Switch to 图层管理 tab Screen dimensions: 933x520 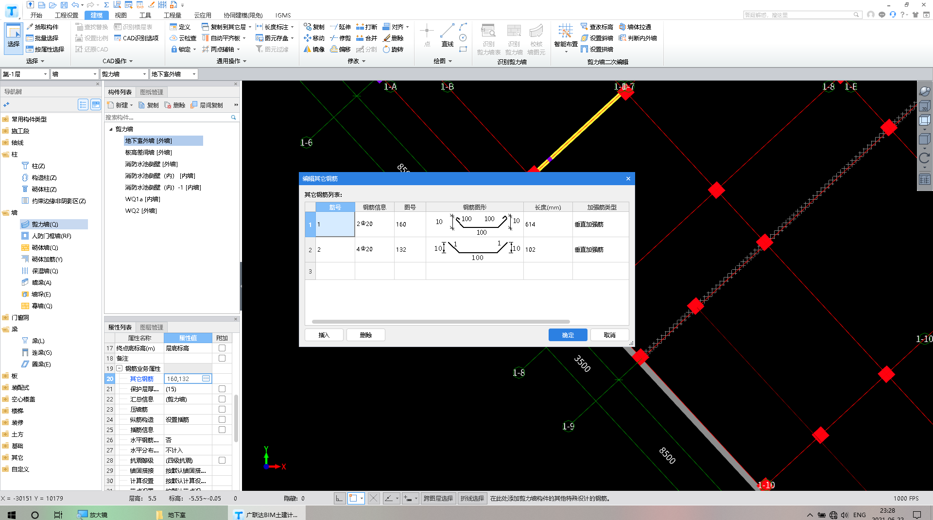[x=152, y=327]
